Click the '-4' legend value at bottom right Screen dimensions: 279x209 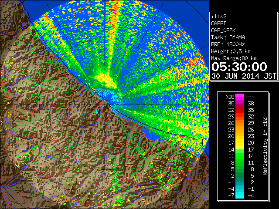click(x=251, y=195)
